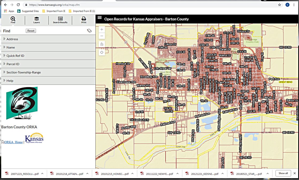
Task: Expand the Section-Township-Range section
Action: (24, 72)
